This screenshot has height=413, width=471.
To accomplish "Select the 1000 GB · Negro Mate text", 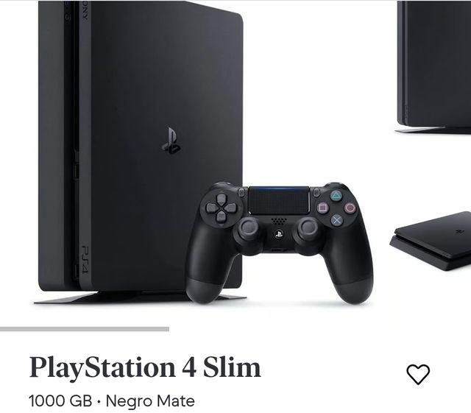I will [112, 401].
